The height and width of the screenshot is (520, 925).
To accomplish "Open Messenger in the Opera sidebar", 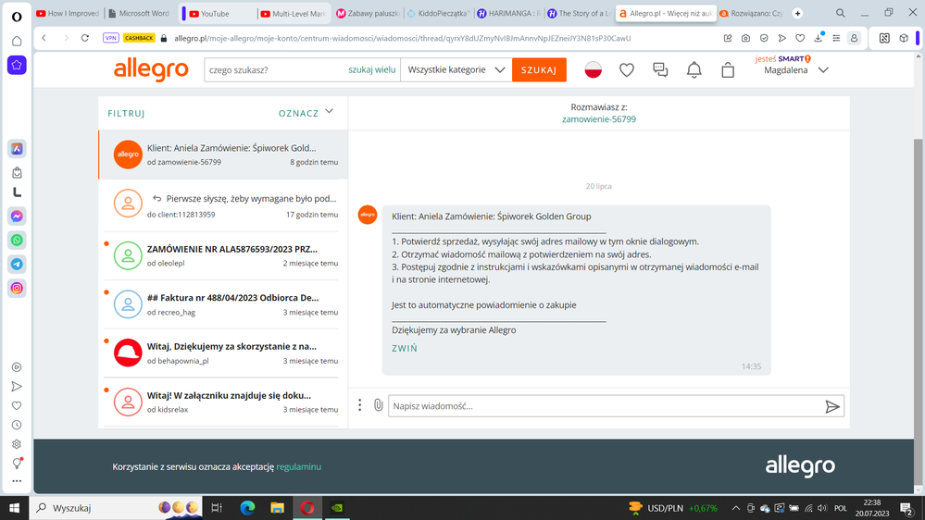I will pyautogui.click(x=17, y=217).
